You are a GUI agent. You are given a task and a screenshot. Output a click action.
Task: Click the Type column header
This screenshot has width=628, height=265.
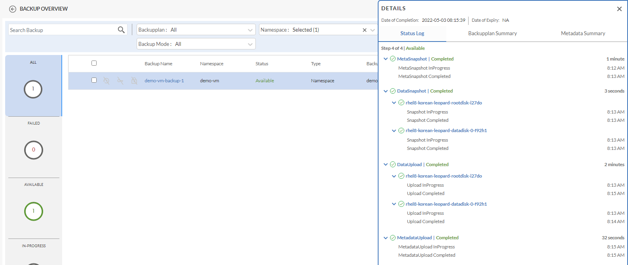point(316,64)
